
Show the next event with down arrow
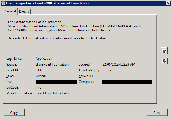pos(164,61)
